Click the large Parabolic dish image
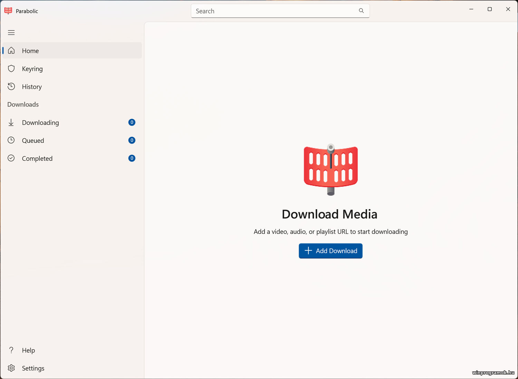The image size is (518, 379). click(330, 169)
